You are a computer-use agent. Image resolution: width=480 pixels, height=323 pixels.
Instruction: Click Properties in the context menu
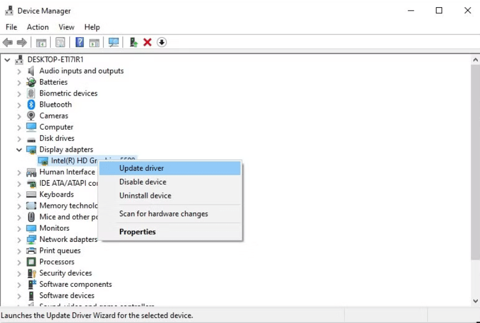point(137,232)
